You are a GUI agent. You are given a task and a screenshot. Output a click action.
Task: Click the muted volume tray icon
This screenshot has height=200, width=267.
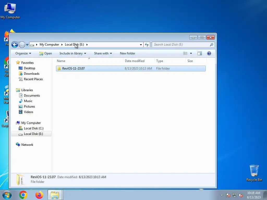tap(241, 195)
